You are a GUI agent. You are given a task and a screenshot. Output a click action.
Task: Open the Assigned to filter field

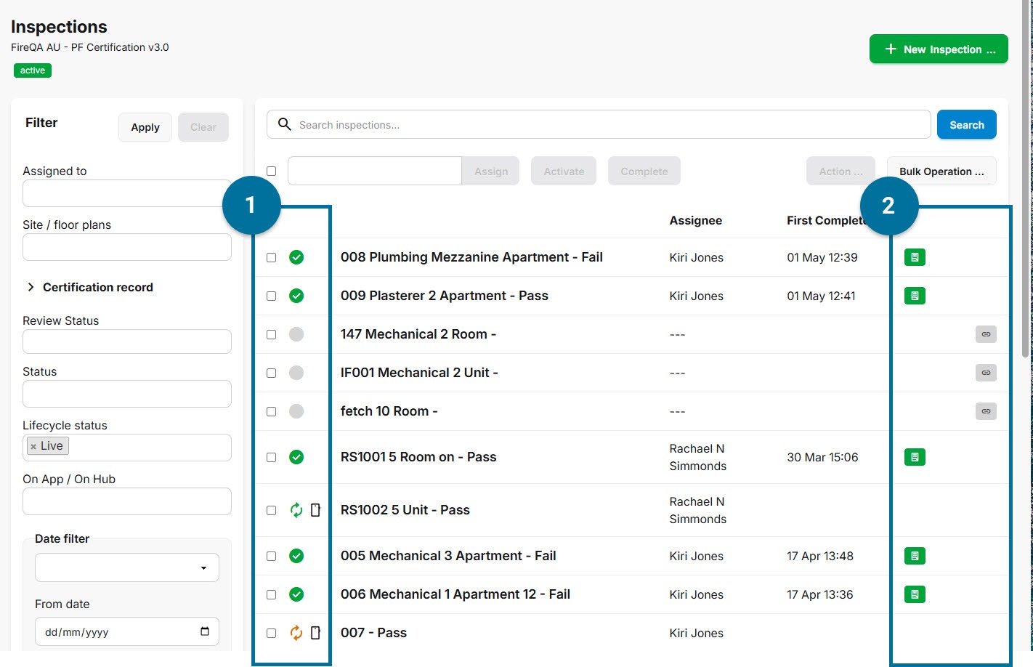click(x=127, y=193)
